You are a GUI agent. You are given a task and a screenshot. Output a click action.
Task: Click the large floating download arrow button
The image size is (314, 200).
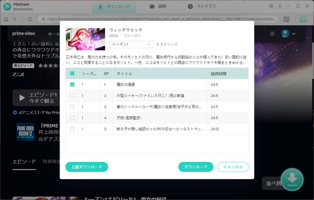coord(292,179)
